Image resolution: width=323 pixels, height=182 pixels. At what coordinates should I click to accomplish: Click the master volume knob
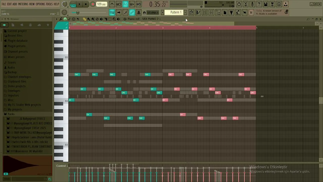[x=64, y=4]
